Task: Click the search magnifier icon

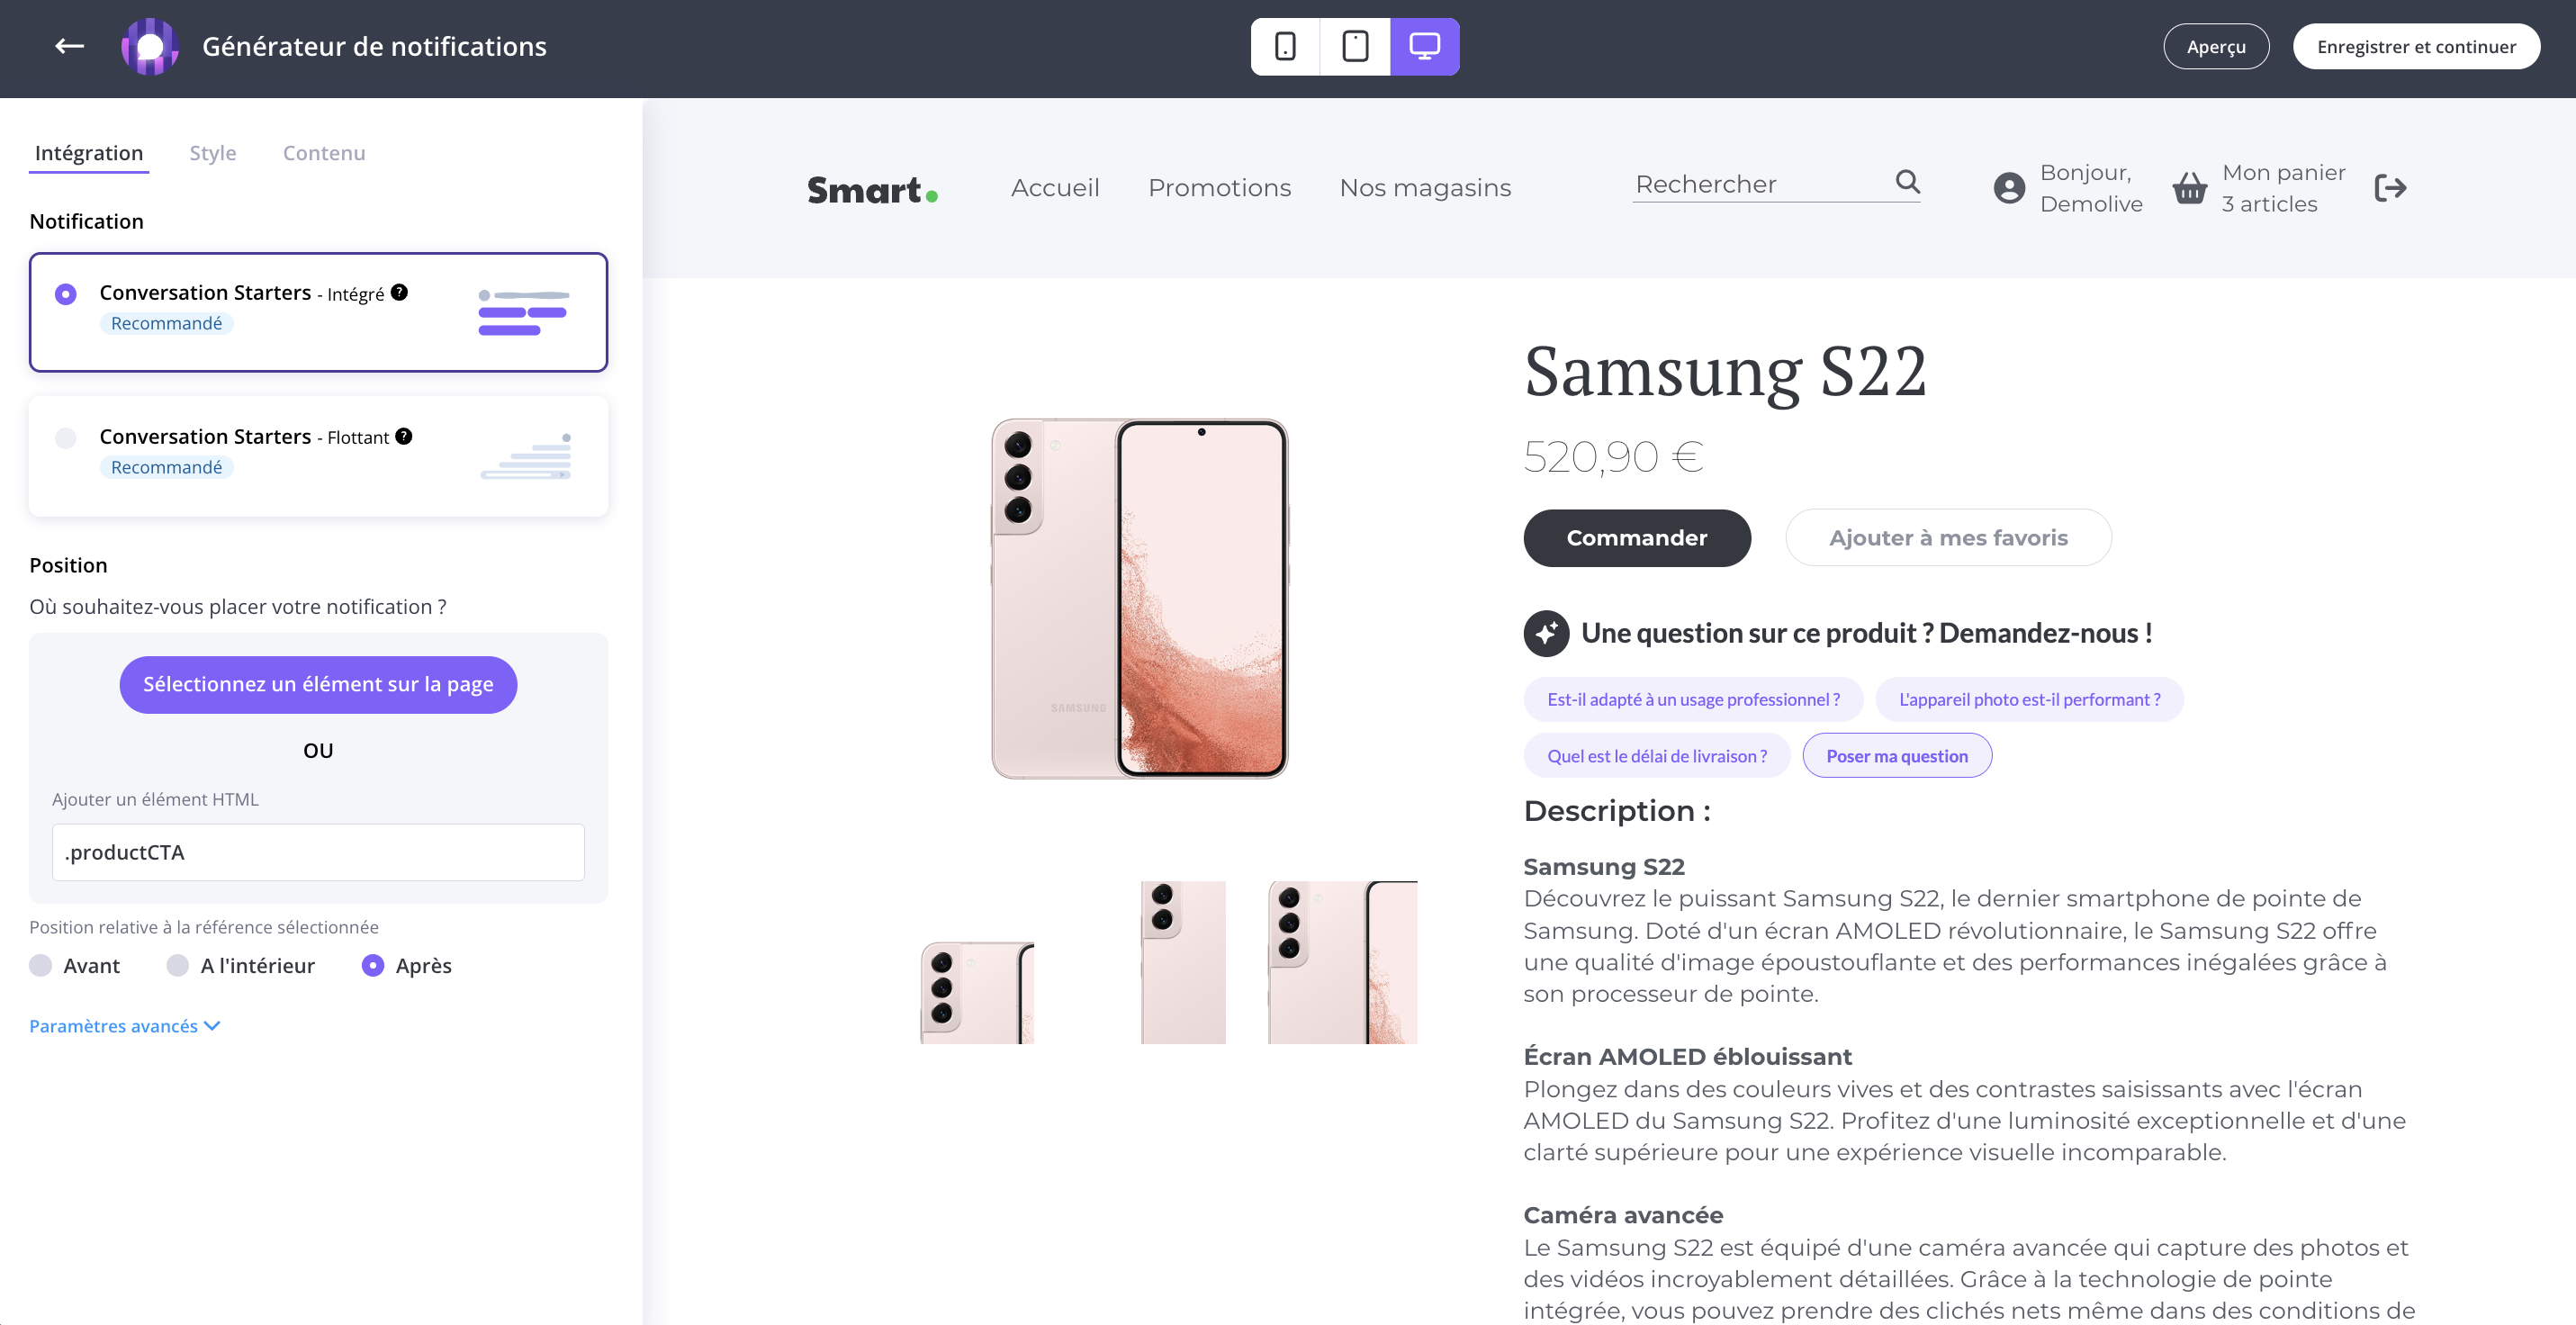Action: pyautogui.click(x=1907, y=182)
